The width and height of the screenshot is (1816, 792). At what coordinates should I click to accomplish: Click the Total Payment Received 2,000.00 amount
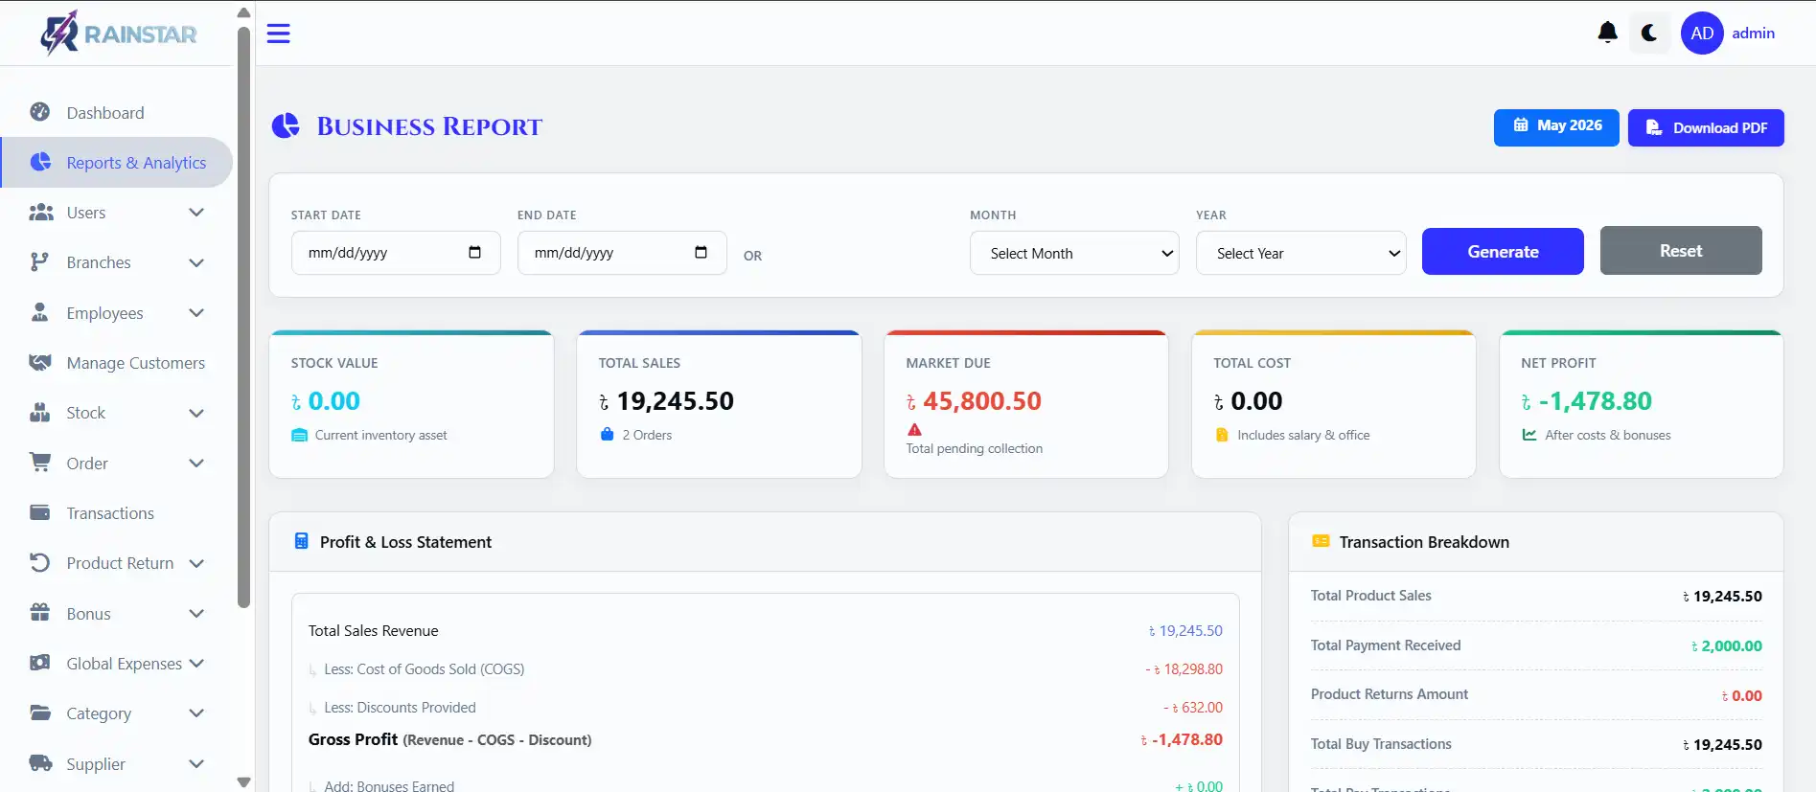[x=1726, y=645]
